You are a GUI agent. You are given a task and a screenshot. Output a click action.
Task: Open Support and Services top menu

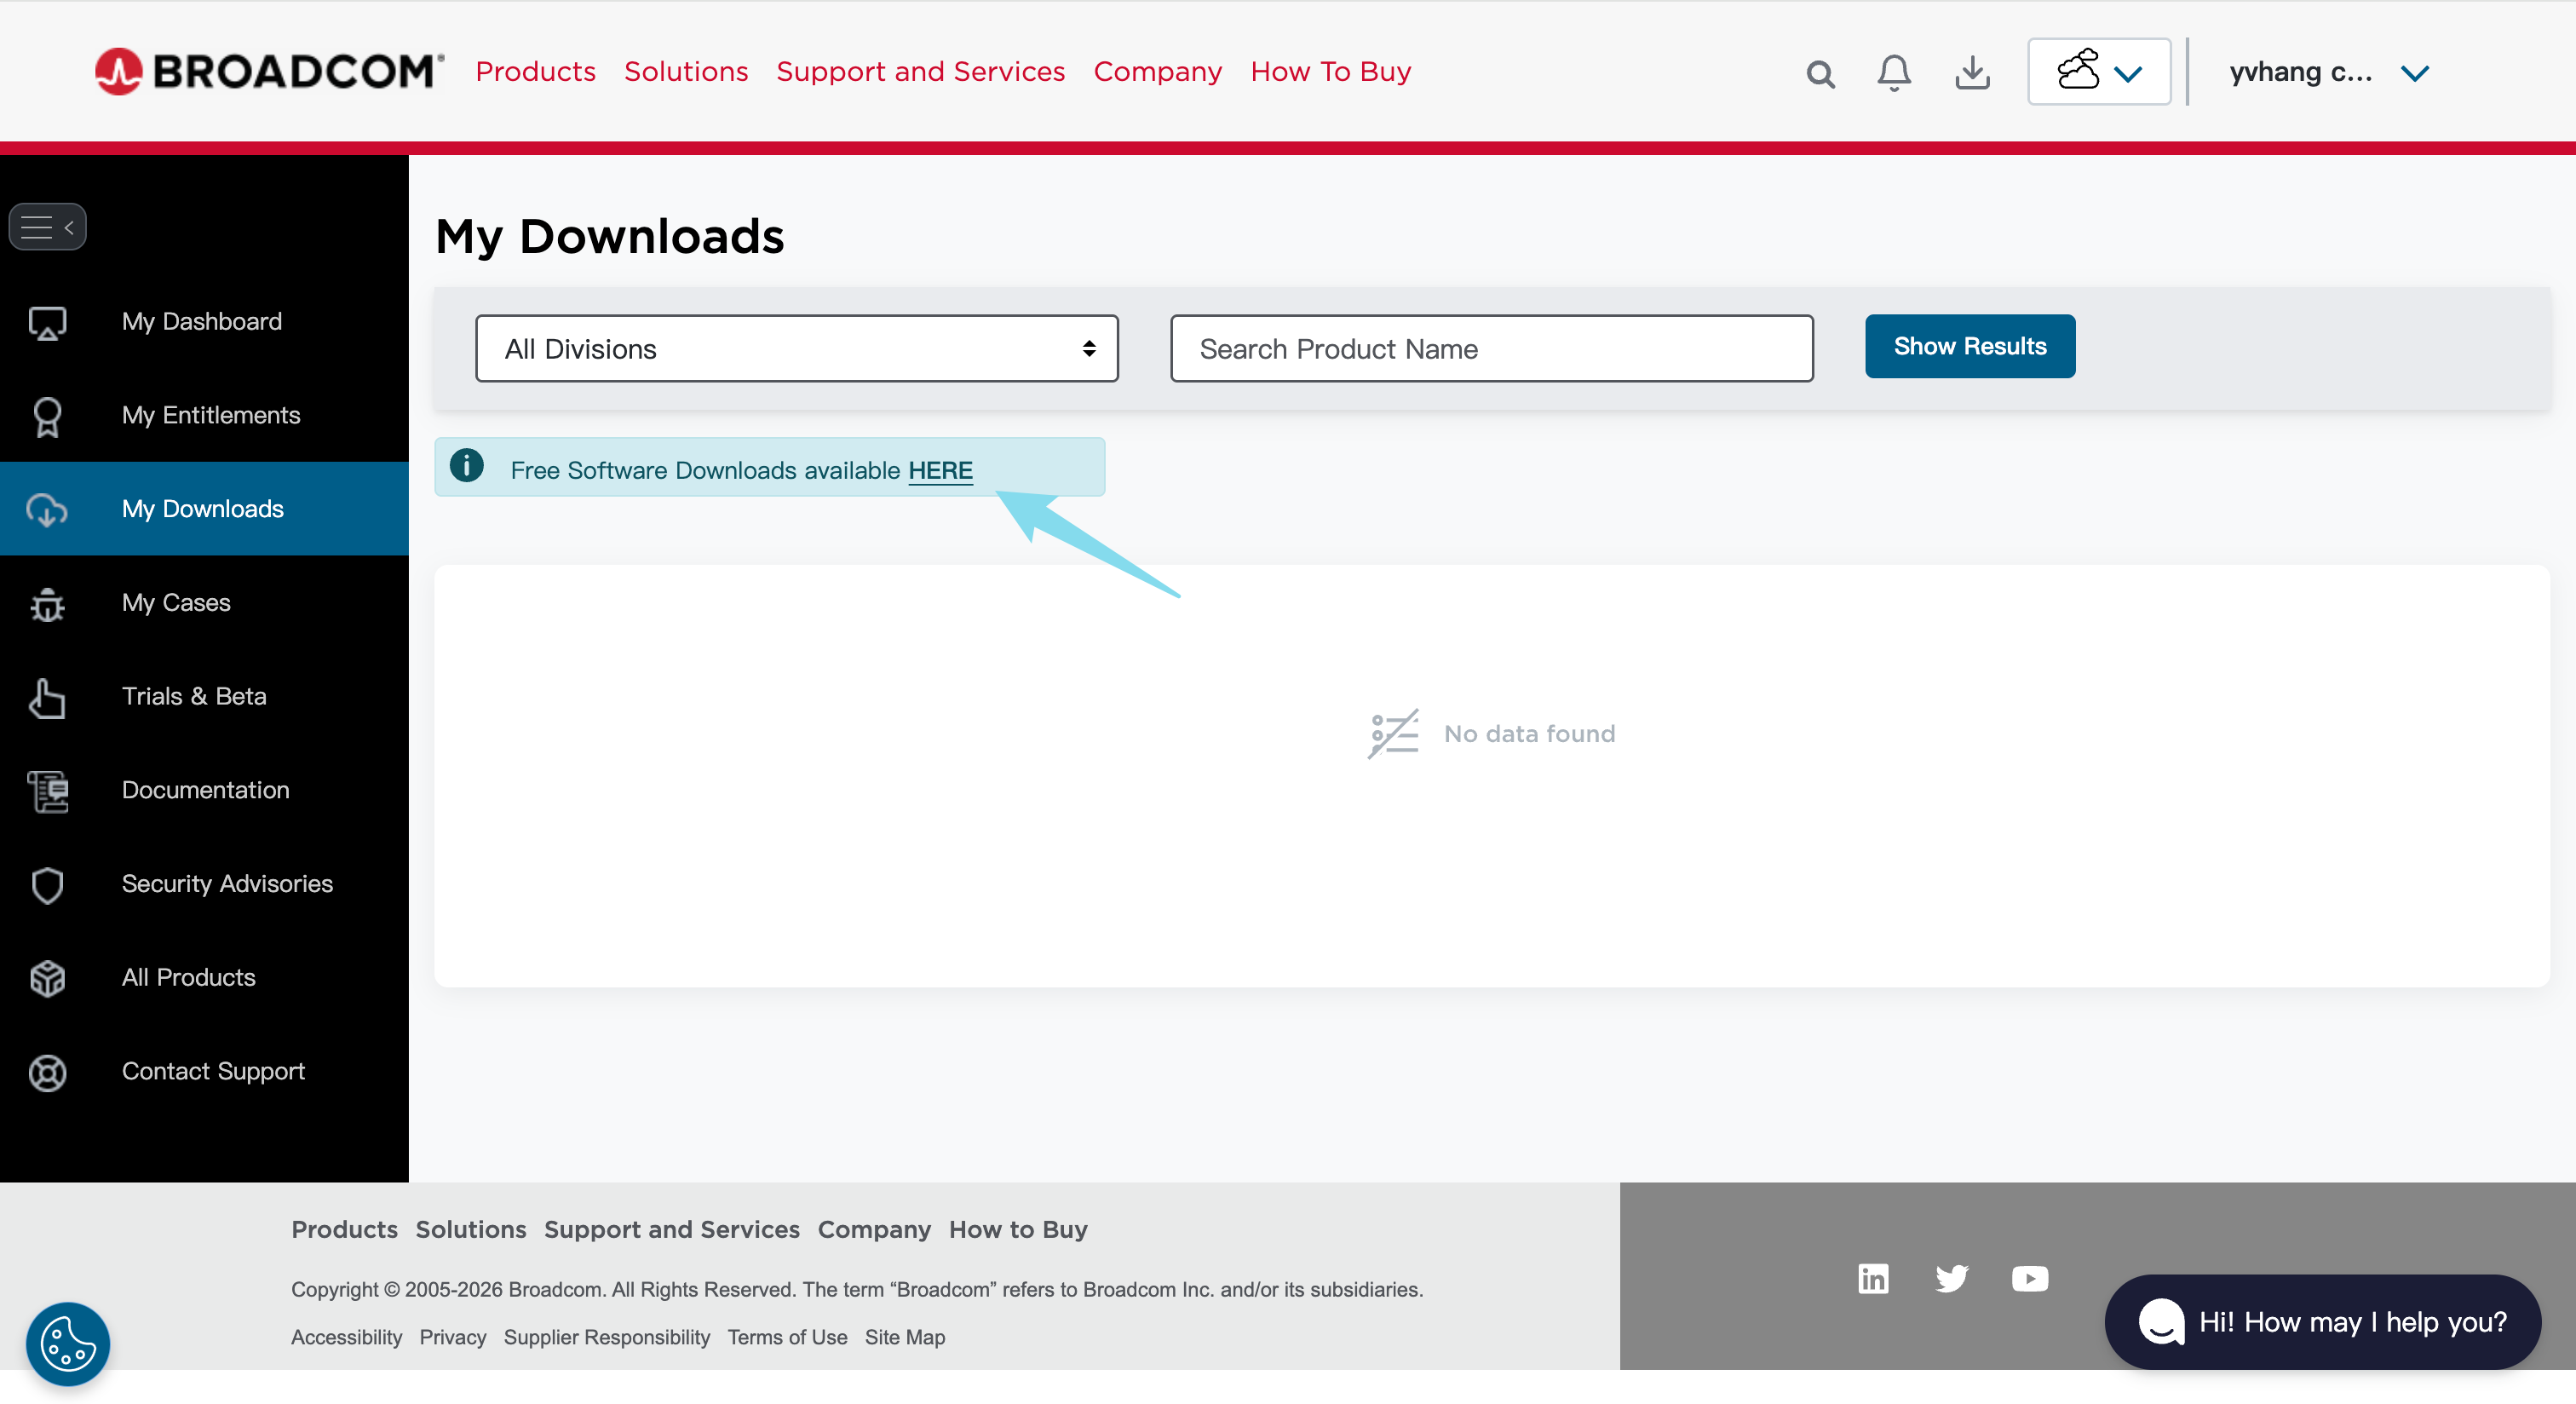point(920,72)
